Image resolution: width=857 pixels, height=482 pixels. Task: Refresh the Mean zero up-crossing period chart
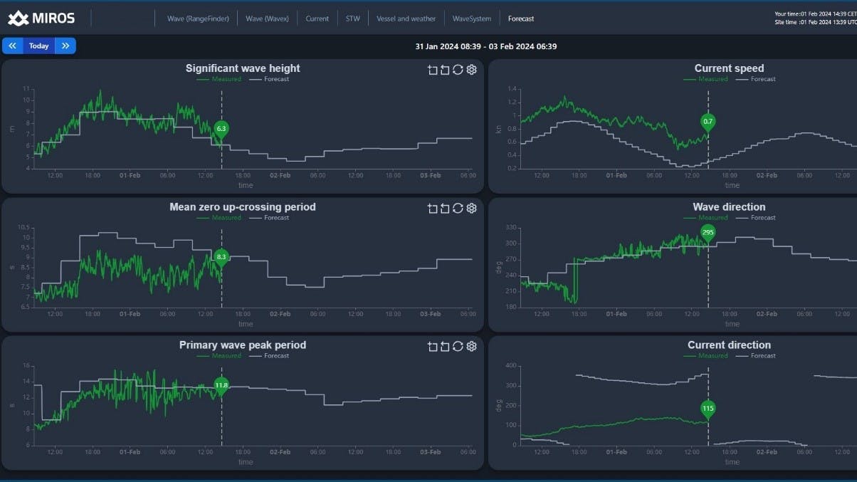click(458, 208)
